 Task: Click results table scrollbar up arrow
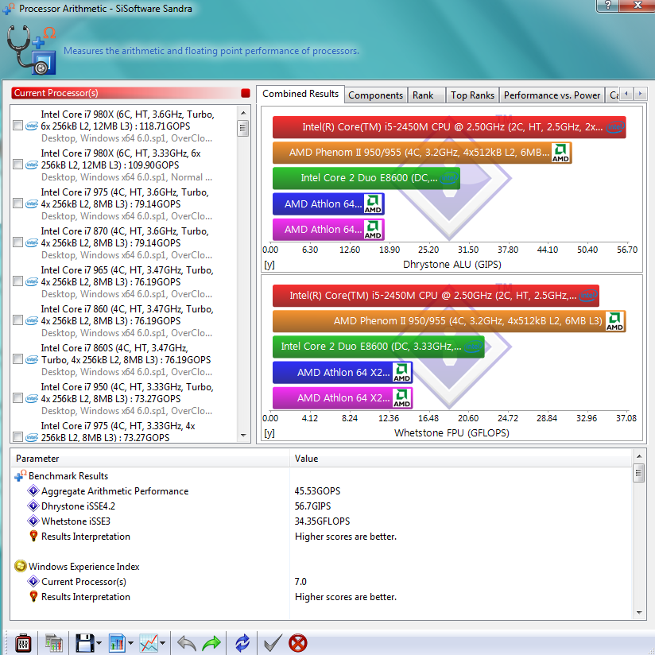click(x=639, y=455)
